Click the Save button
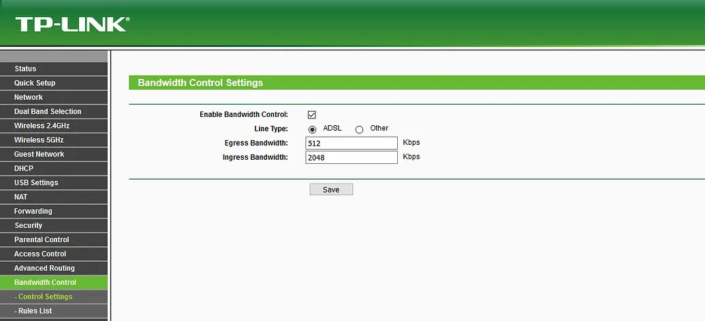 331,190
